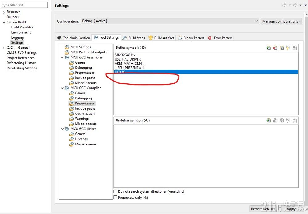
Task: Move undefine symbol down icon
Action: coord(294,120)
